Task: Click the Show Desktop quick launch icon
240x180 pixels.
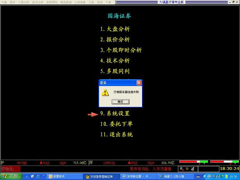Action: pyautogui.click(x=33, y=176)
